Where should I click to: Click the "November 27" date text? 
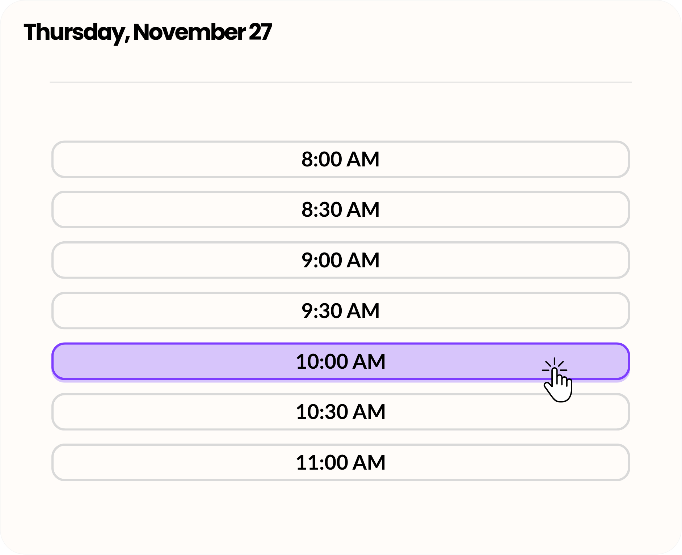203,32
